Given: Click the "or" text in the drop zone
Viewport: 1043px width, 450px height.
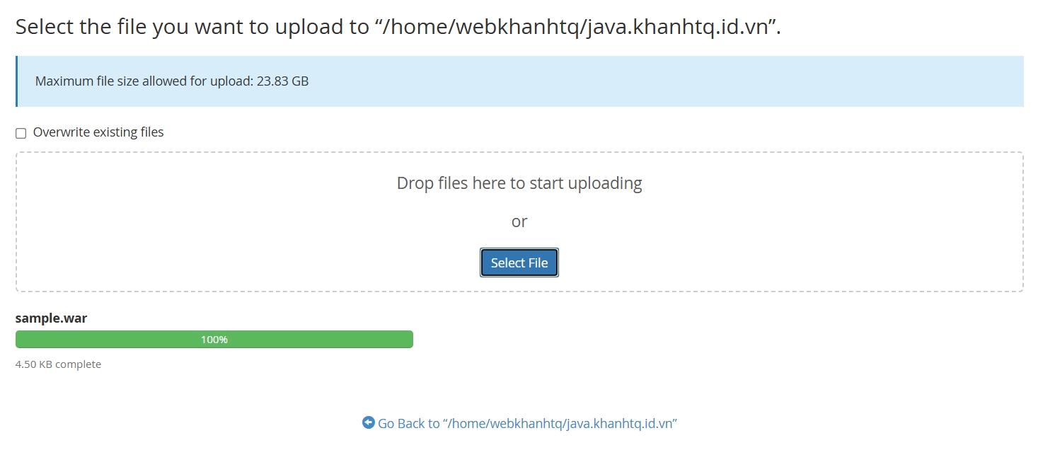Looking at the screenshot, I should pyautogui.click(x=519, y=221).
